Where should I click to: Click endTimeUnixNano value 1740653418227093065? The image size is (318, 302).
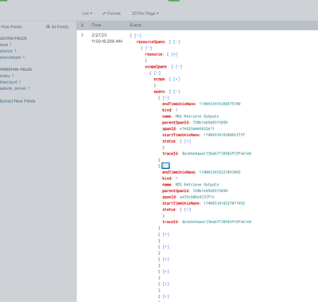pyautogui.click(x=220, y=172)
